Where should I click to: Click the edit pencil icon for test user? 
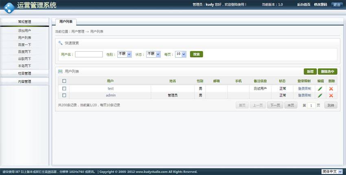click(320, 89)
